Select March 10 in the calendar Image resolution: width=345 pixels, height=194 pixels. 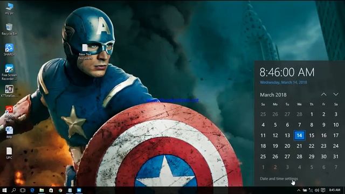pos(336,124)
